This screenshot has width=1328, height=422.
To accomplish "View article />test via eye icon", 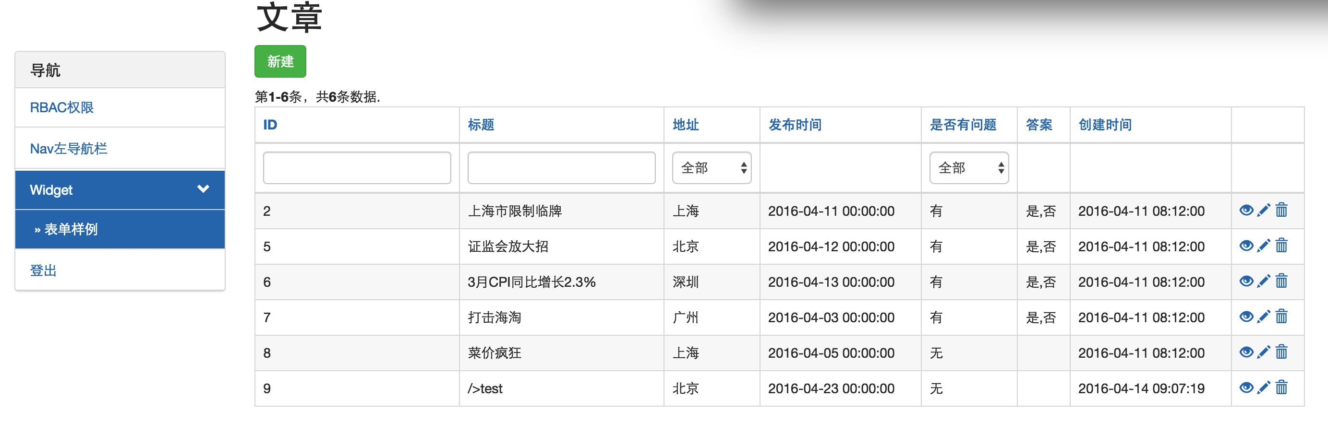I will pos(1246,387).
